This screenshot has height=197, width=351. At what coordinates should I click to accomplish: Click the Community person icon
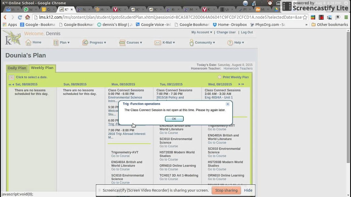click(x=191, y=42)
